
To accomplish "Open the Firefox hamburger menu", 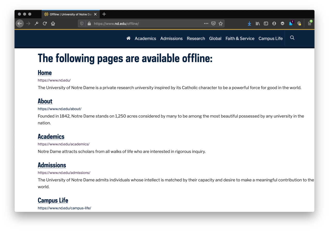I will [x=310, y=23].
